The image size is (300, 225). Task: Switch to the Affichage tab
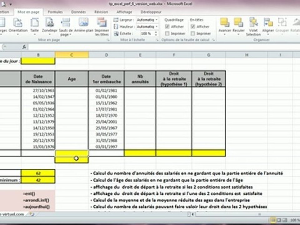tap(124, 12)
